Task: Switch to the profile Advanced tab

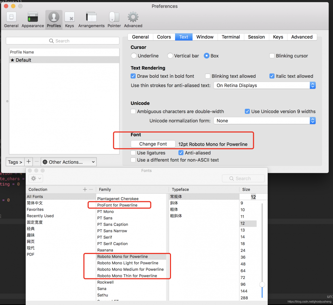Action: pos(302,37)
